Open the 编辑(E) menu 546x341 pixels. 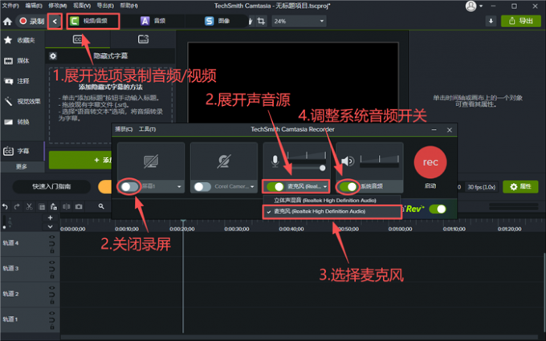tap(34, 6)
